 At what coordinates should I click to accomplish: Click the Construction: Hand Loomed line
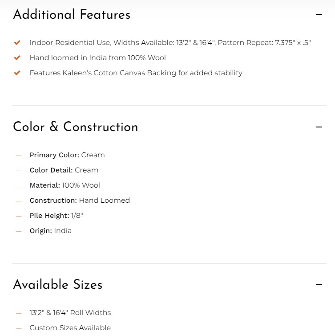(x=80, y=201)
